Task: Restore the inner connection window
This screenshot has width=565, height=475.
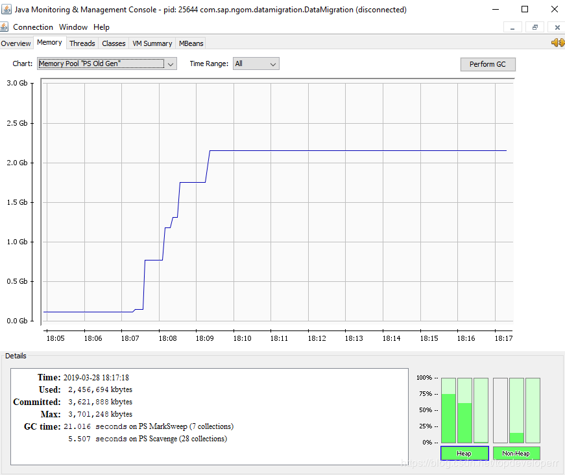Action: [x=535, y=27]
